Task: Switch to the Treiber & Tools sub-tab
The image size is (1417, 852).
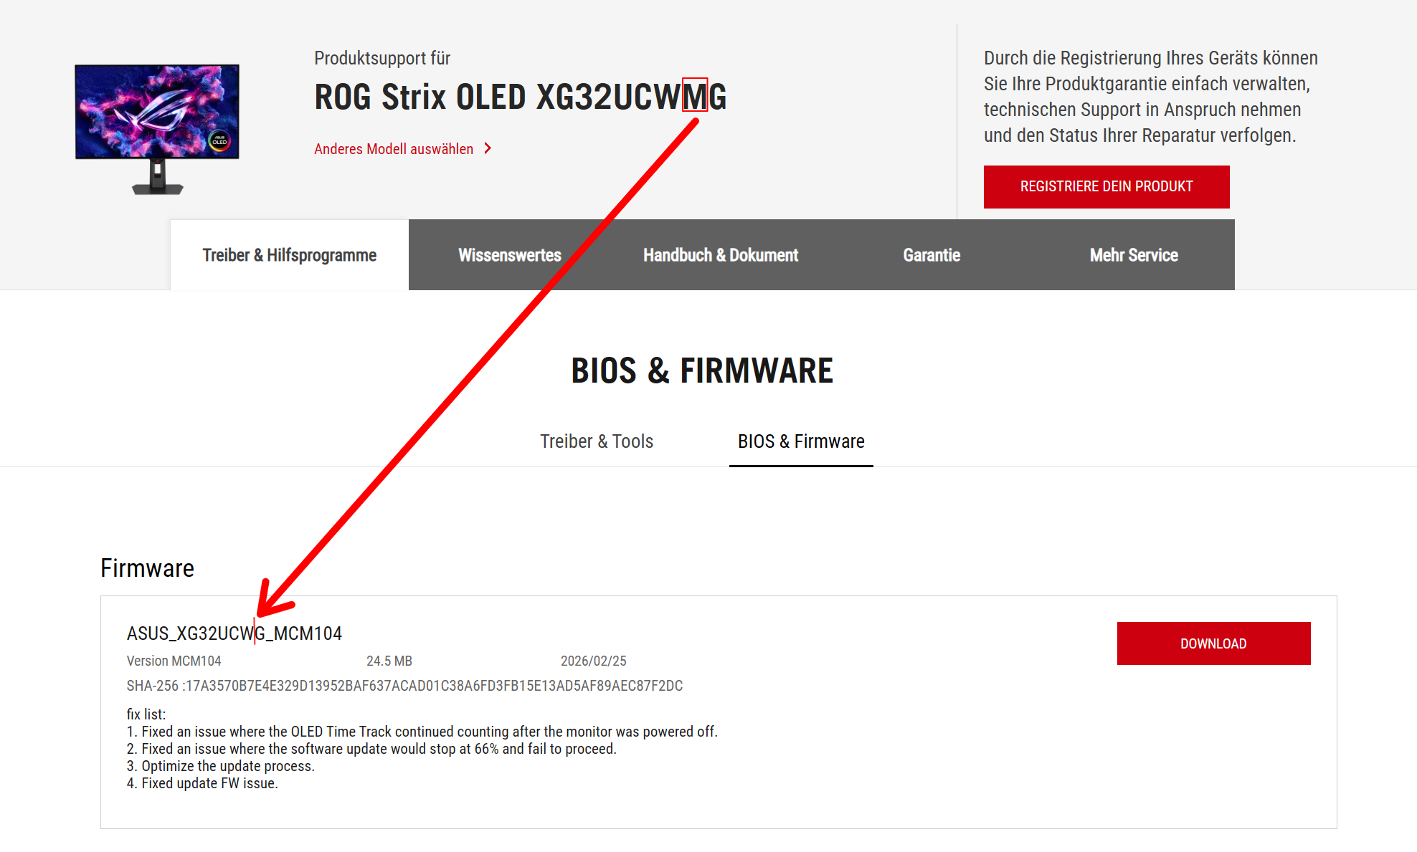Action: 596,441
